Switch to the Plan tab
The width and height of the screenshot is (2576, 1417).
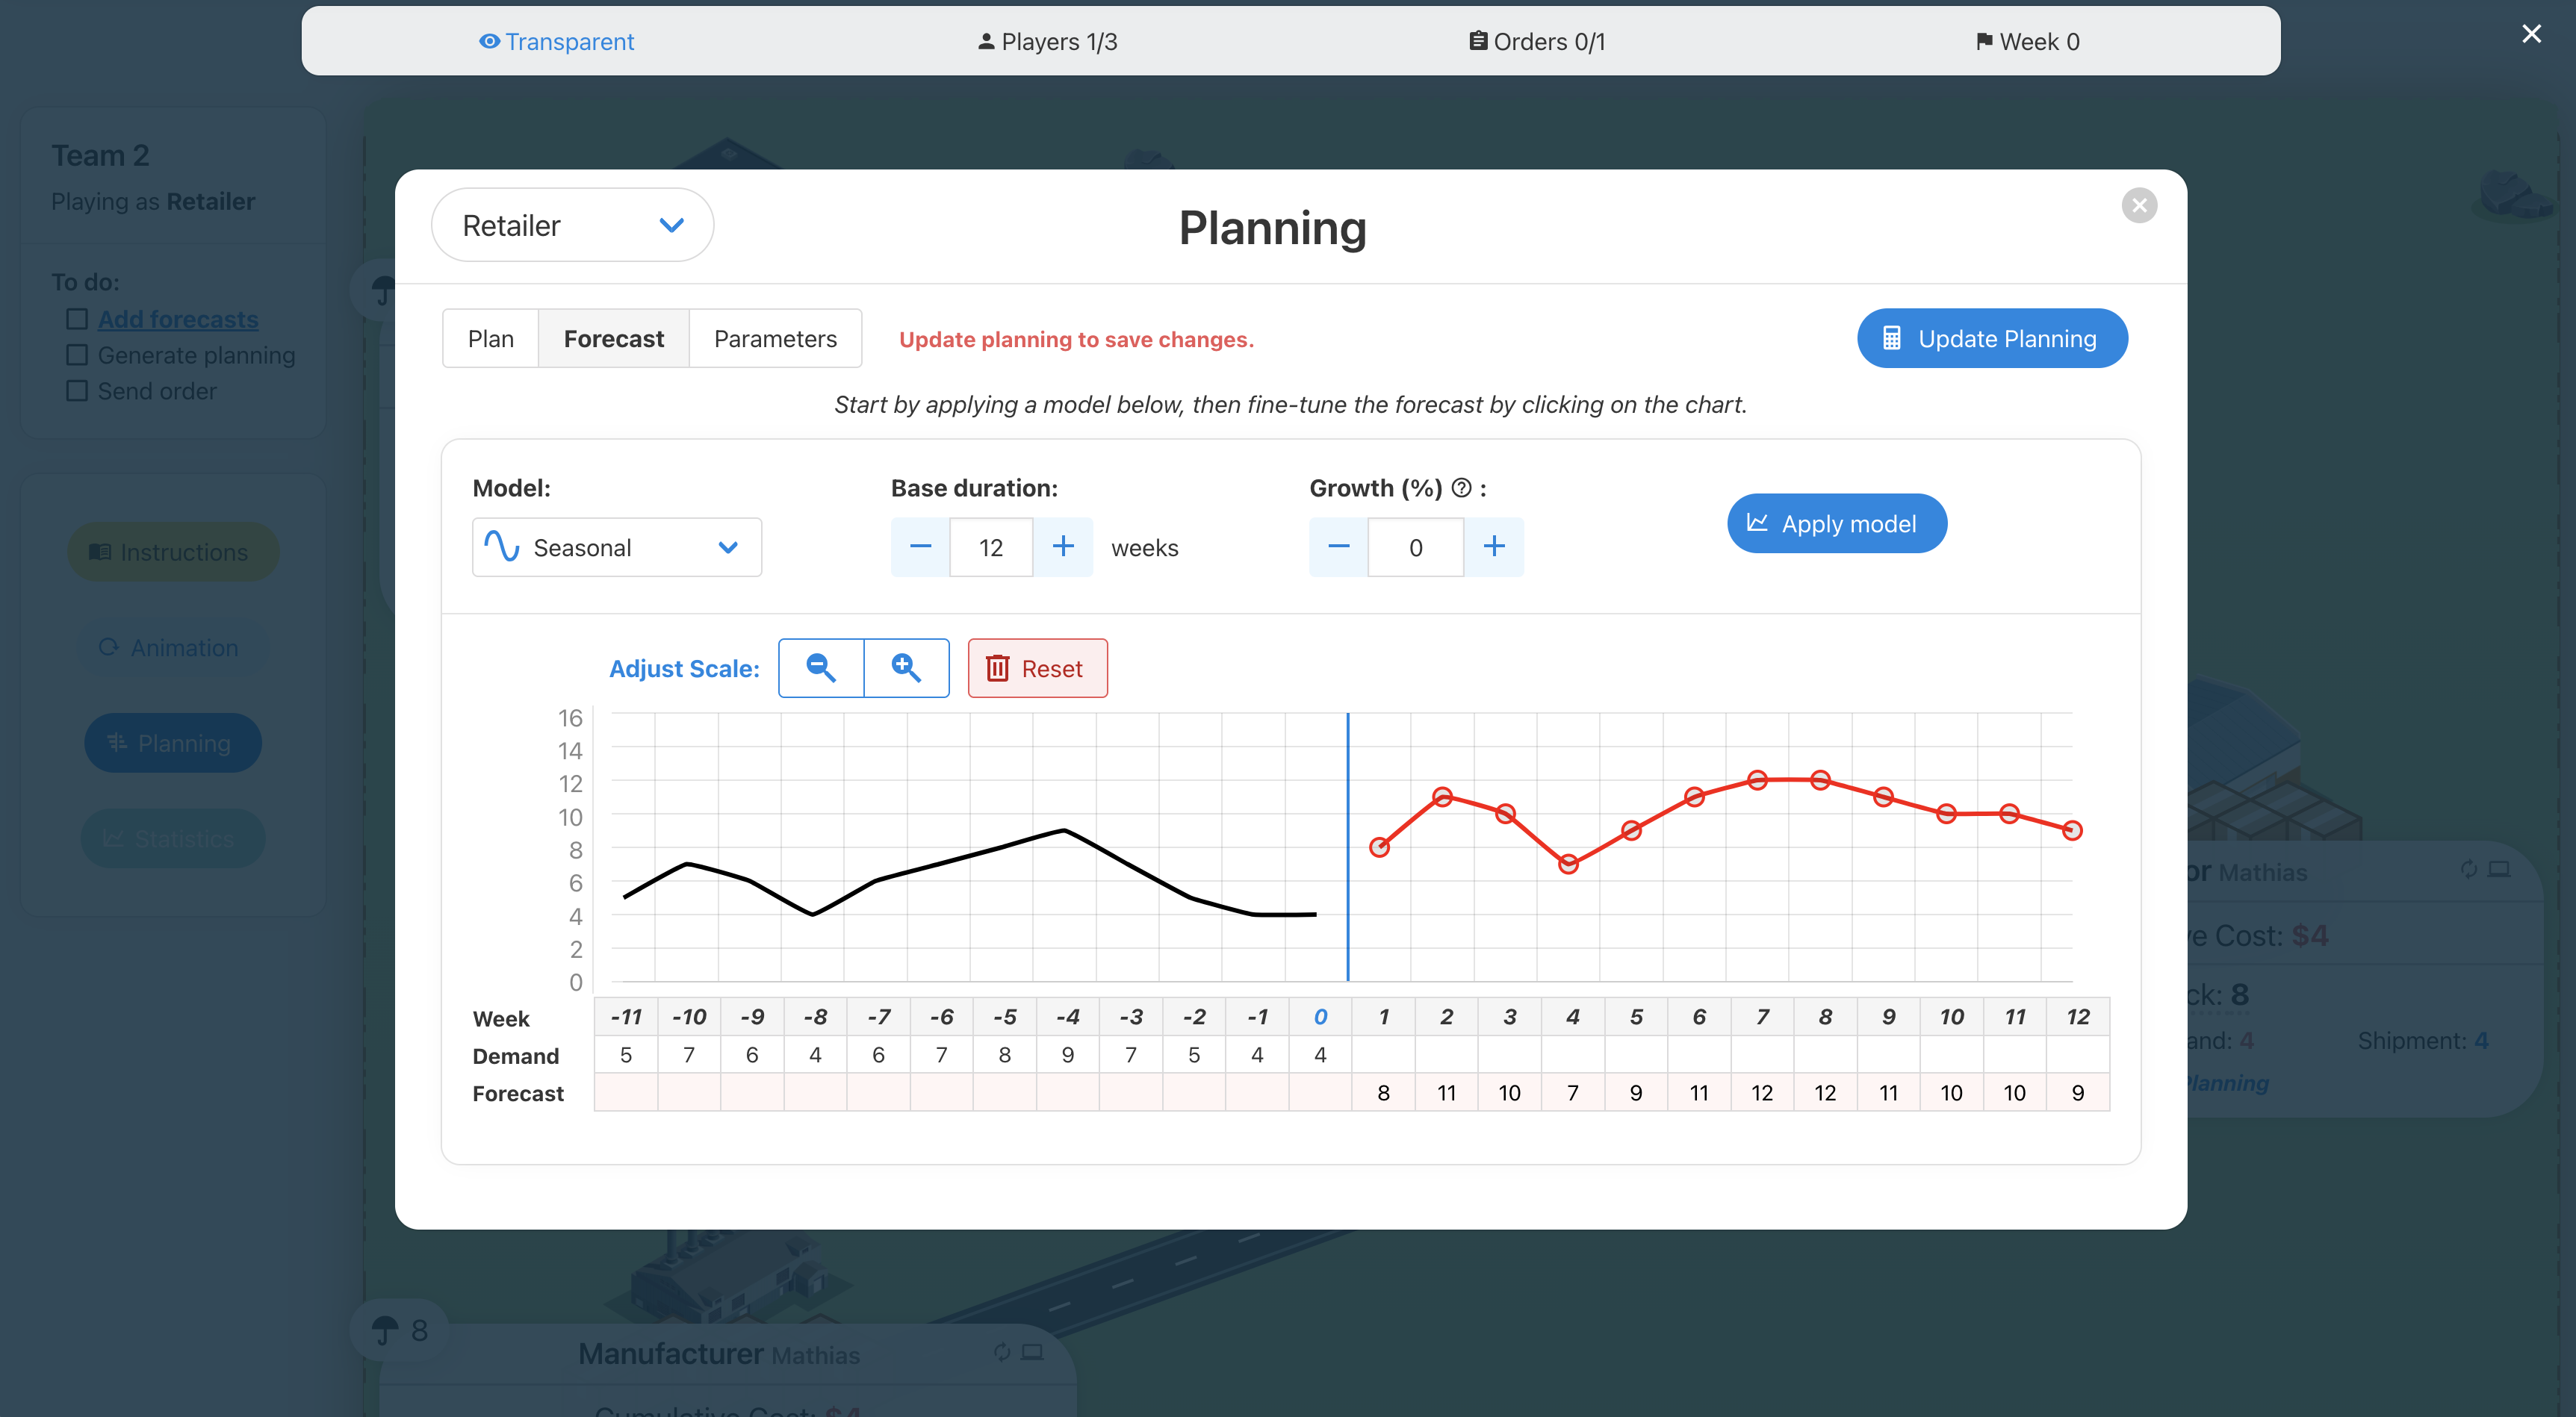point(491,337)
